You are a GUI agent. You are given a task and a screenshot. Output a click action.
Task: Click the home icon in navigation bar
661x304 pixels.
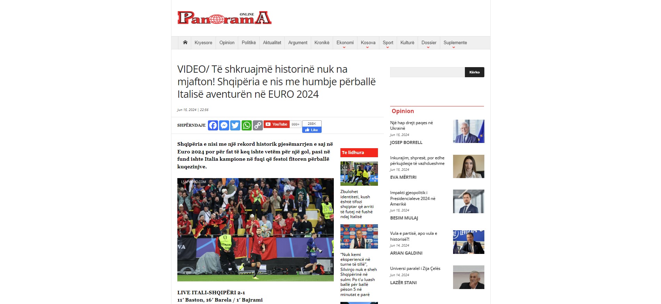click(x=185, y=42)
